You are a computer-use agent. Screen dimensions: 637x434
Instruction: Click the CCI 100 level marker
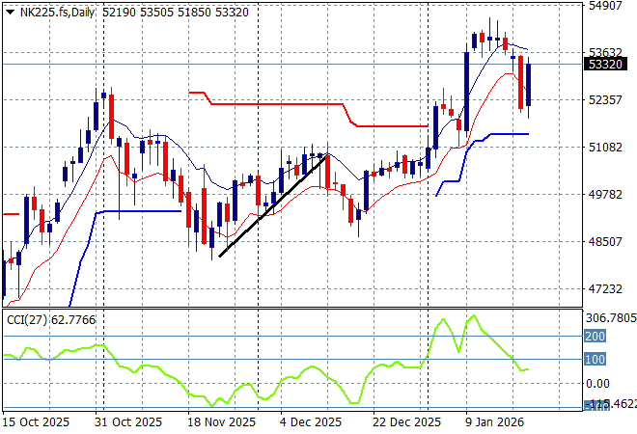coord(594,360)
